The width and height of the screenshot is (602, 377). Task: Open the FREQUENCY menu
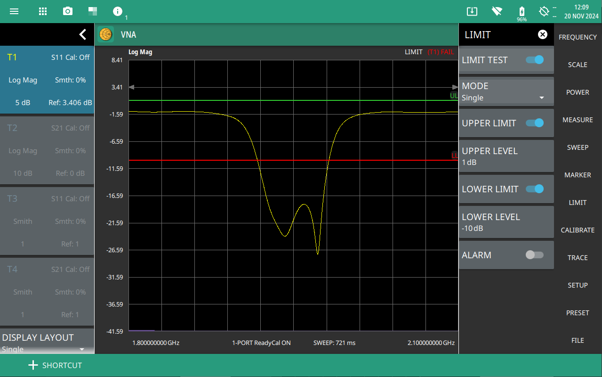(x=578, y=37)
